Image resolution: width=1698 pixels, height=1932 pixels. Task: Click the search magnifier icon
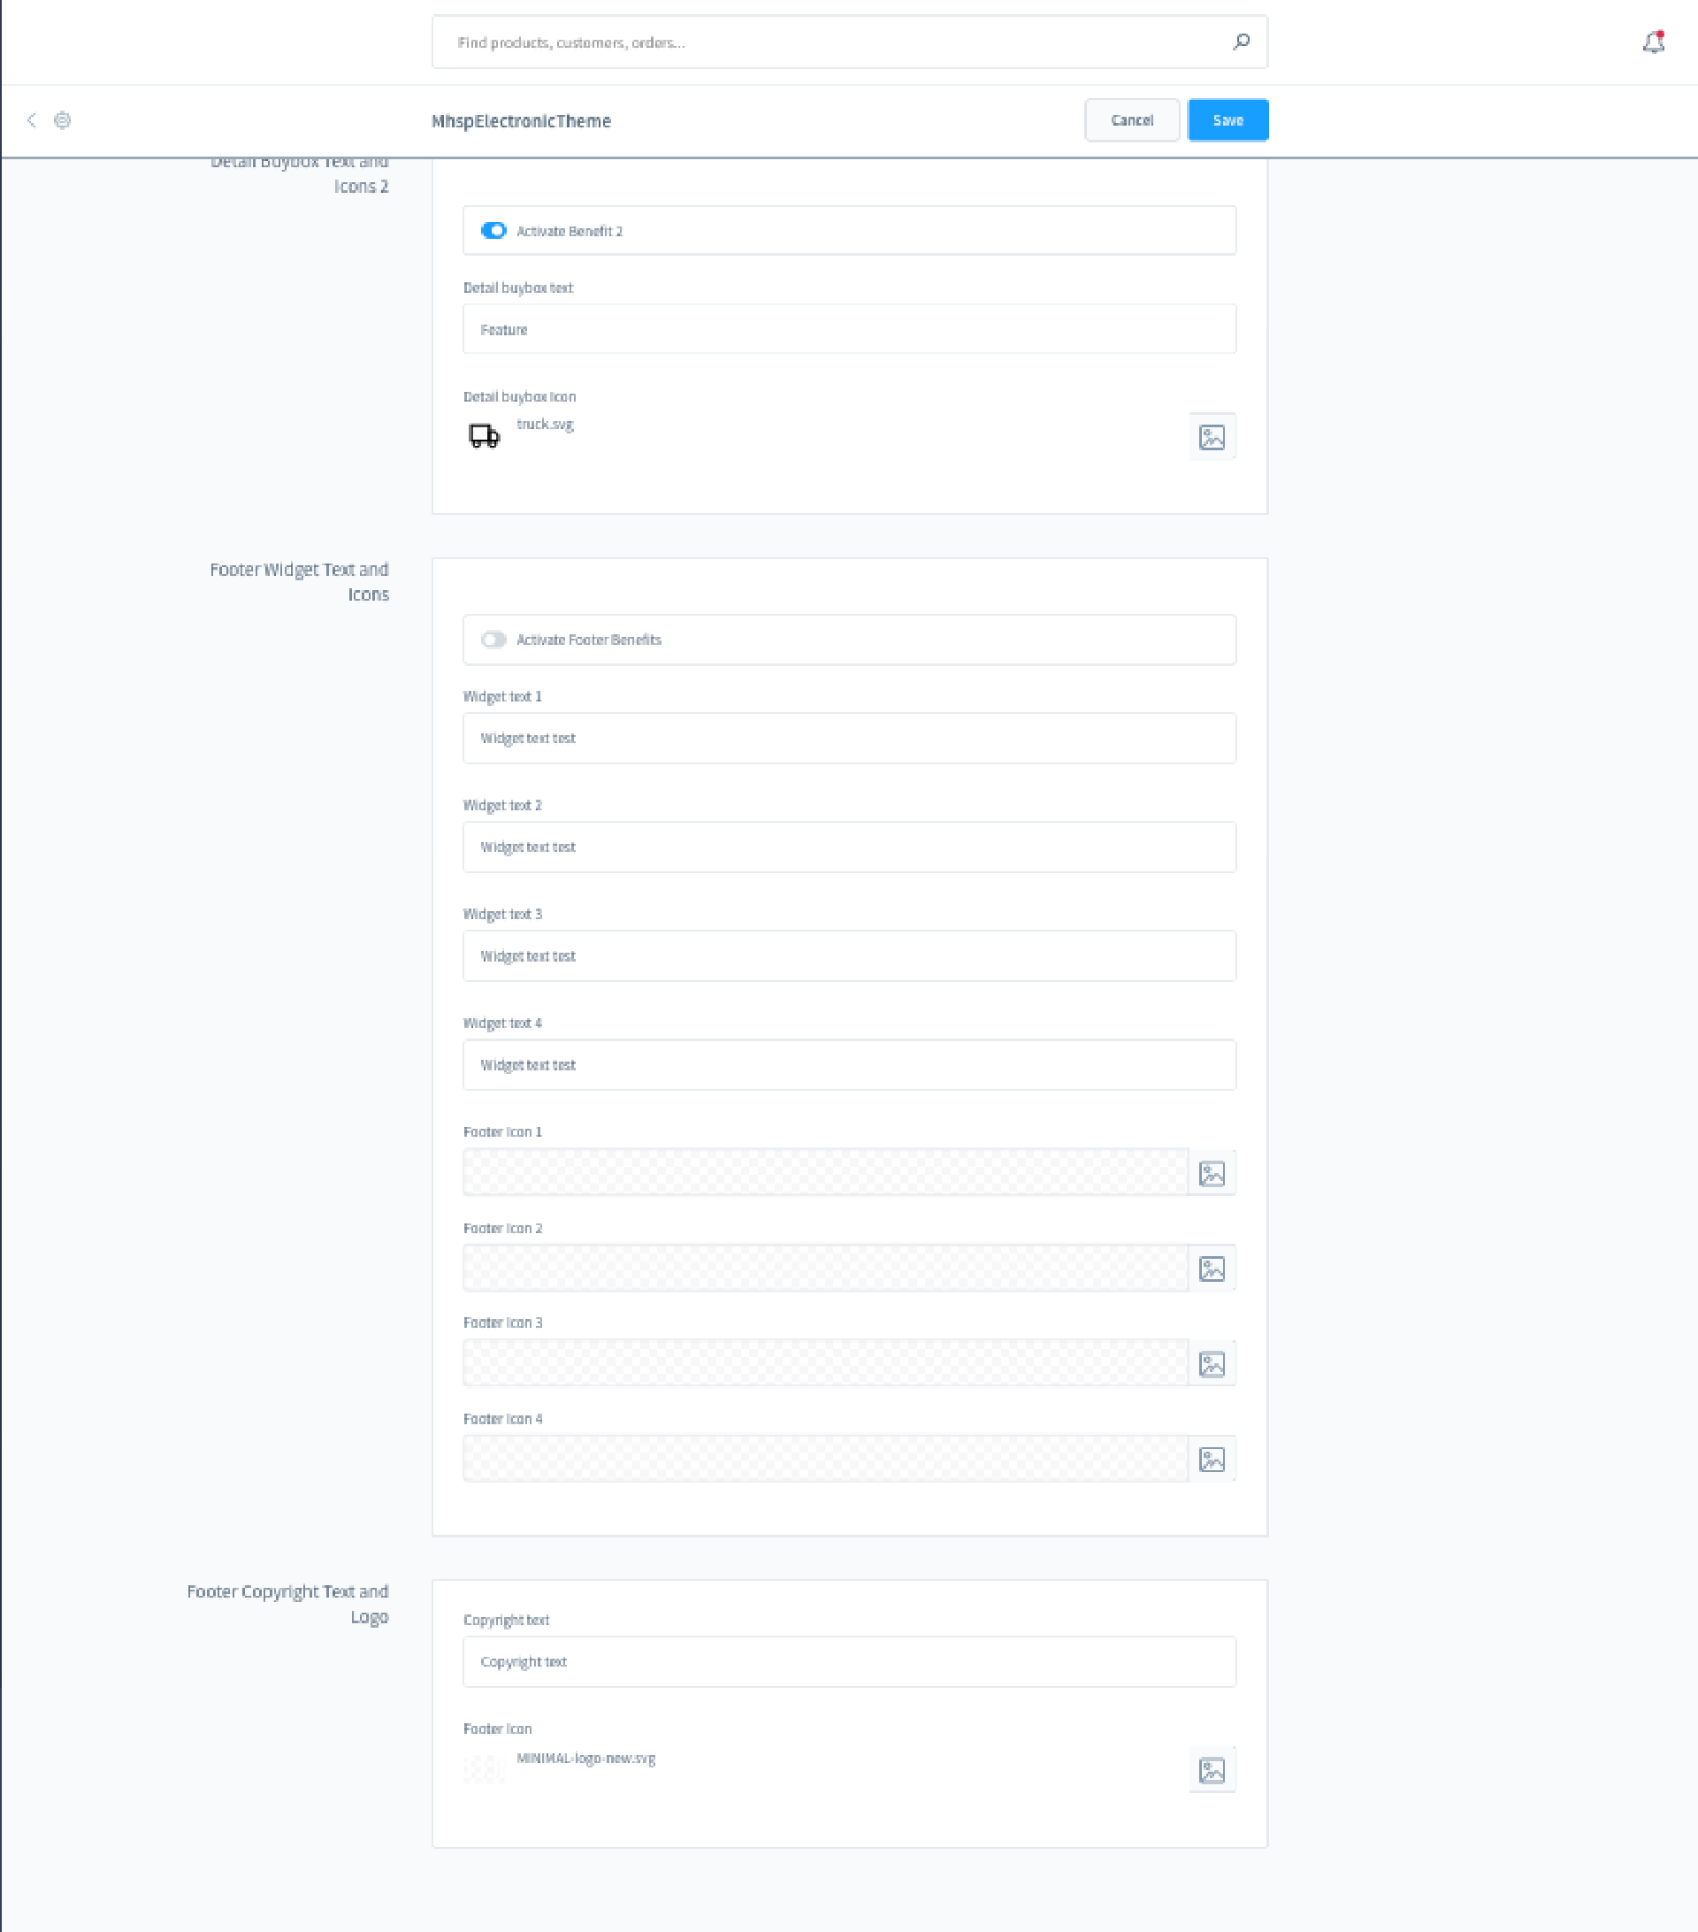pos(1241,42)
